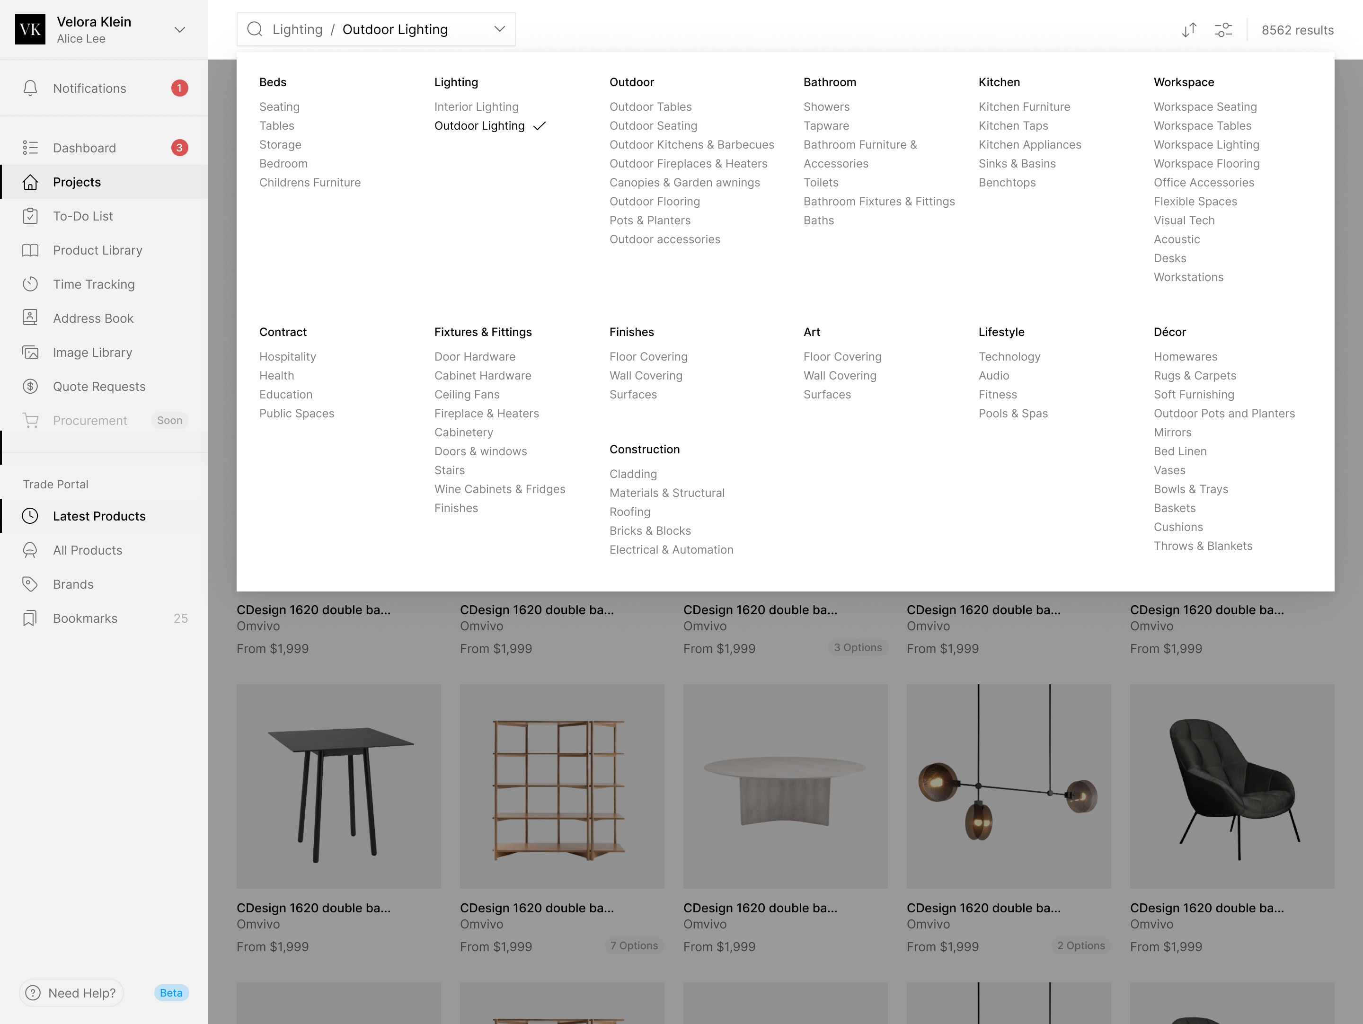
Task: Click the Projects home icon
Action: tap(30, 182)
